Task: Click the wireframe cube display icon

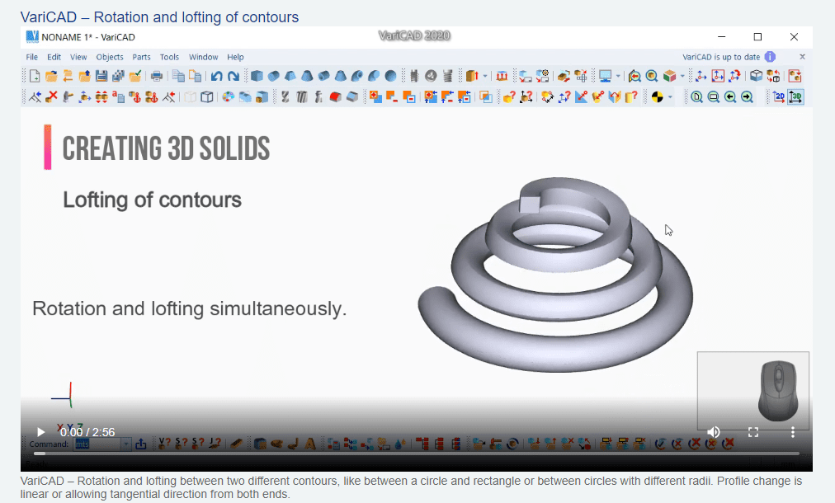Action: point(207,96)
